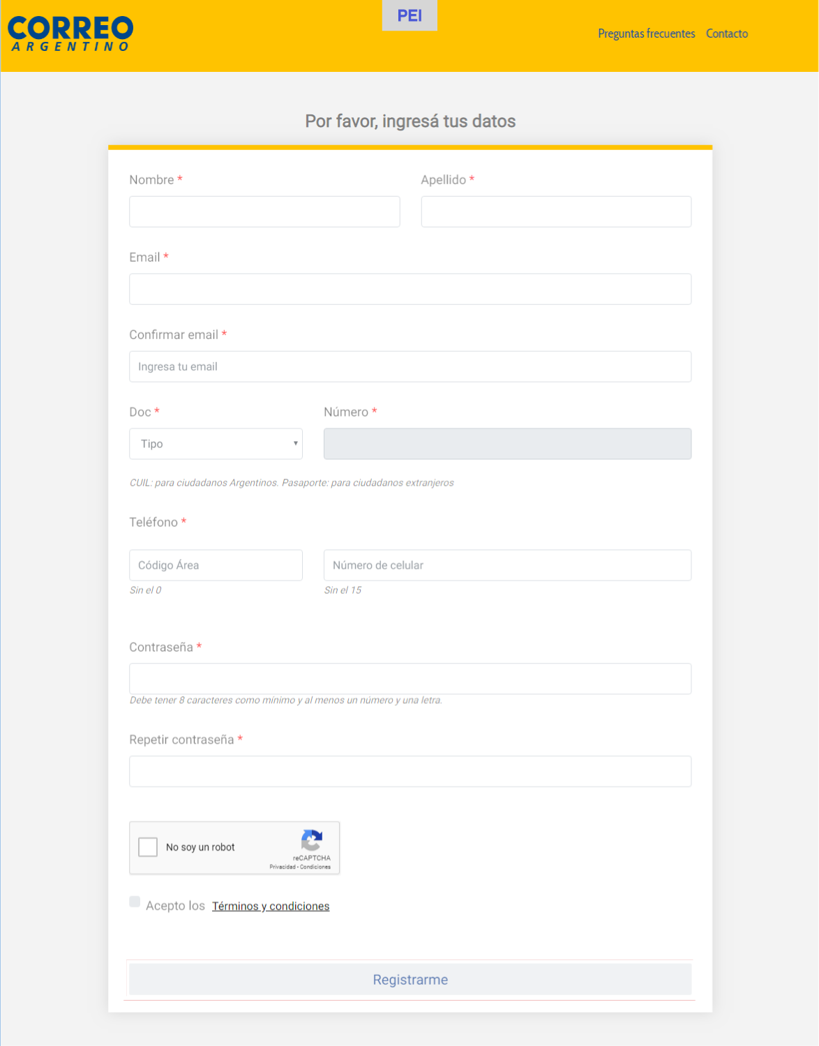Click the Registrarme button
Screen dimensions: 819x1046
(x=410, y=980)
